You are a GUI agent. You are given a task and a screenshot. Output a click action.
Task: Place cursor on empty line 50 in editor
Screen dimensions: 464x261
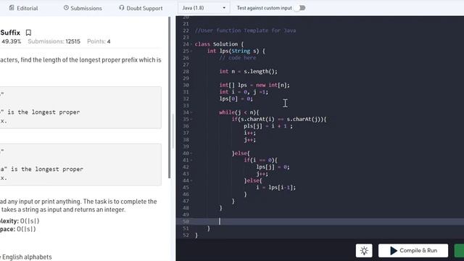320,221
